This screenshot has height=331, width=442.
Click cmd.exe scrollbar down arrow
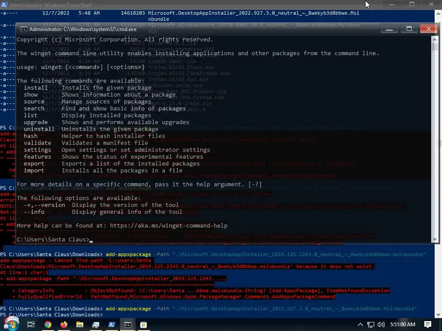tap(434, 239)
